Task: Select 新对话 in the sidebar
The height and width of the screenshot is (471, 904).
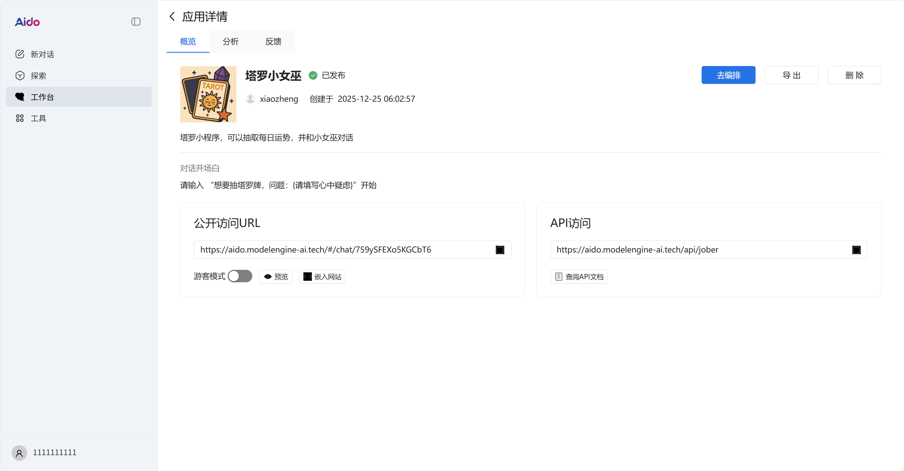Action: 42,54
